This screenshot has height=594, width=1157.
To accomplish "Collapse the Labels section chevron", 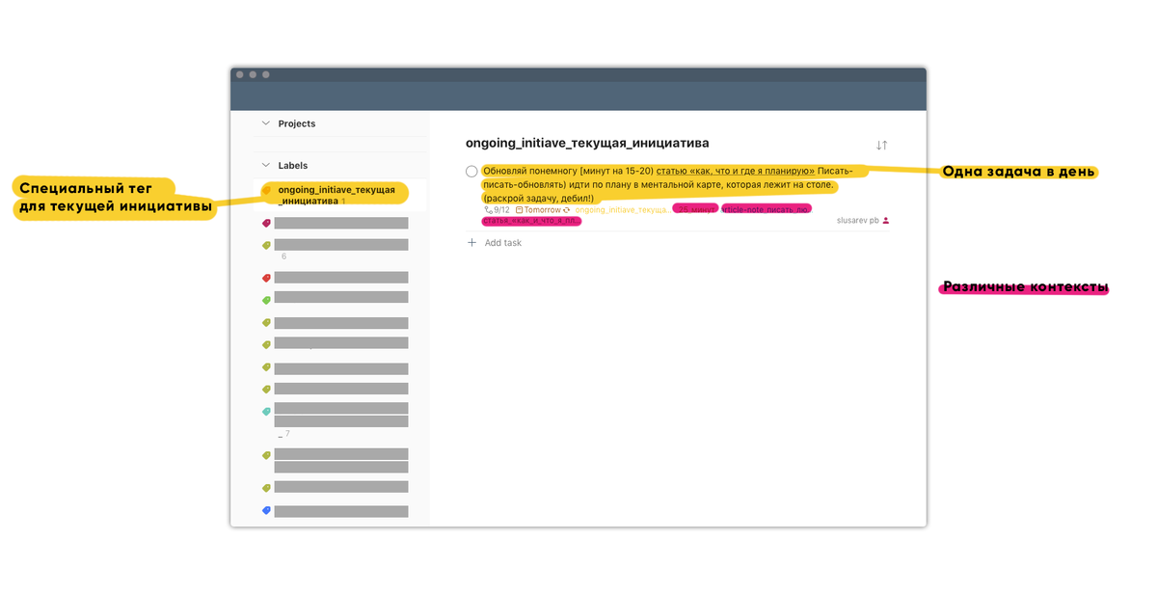I will coord(266,165).
